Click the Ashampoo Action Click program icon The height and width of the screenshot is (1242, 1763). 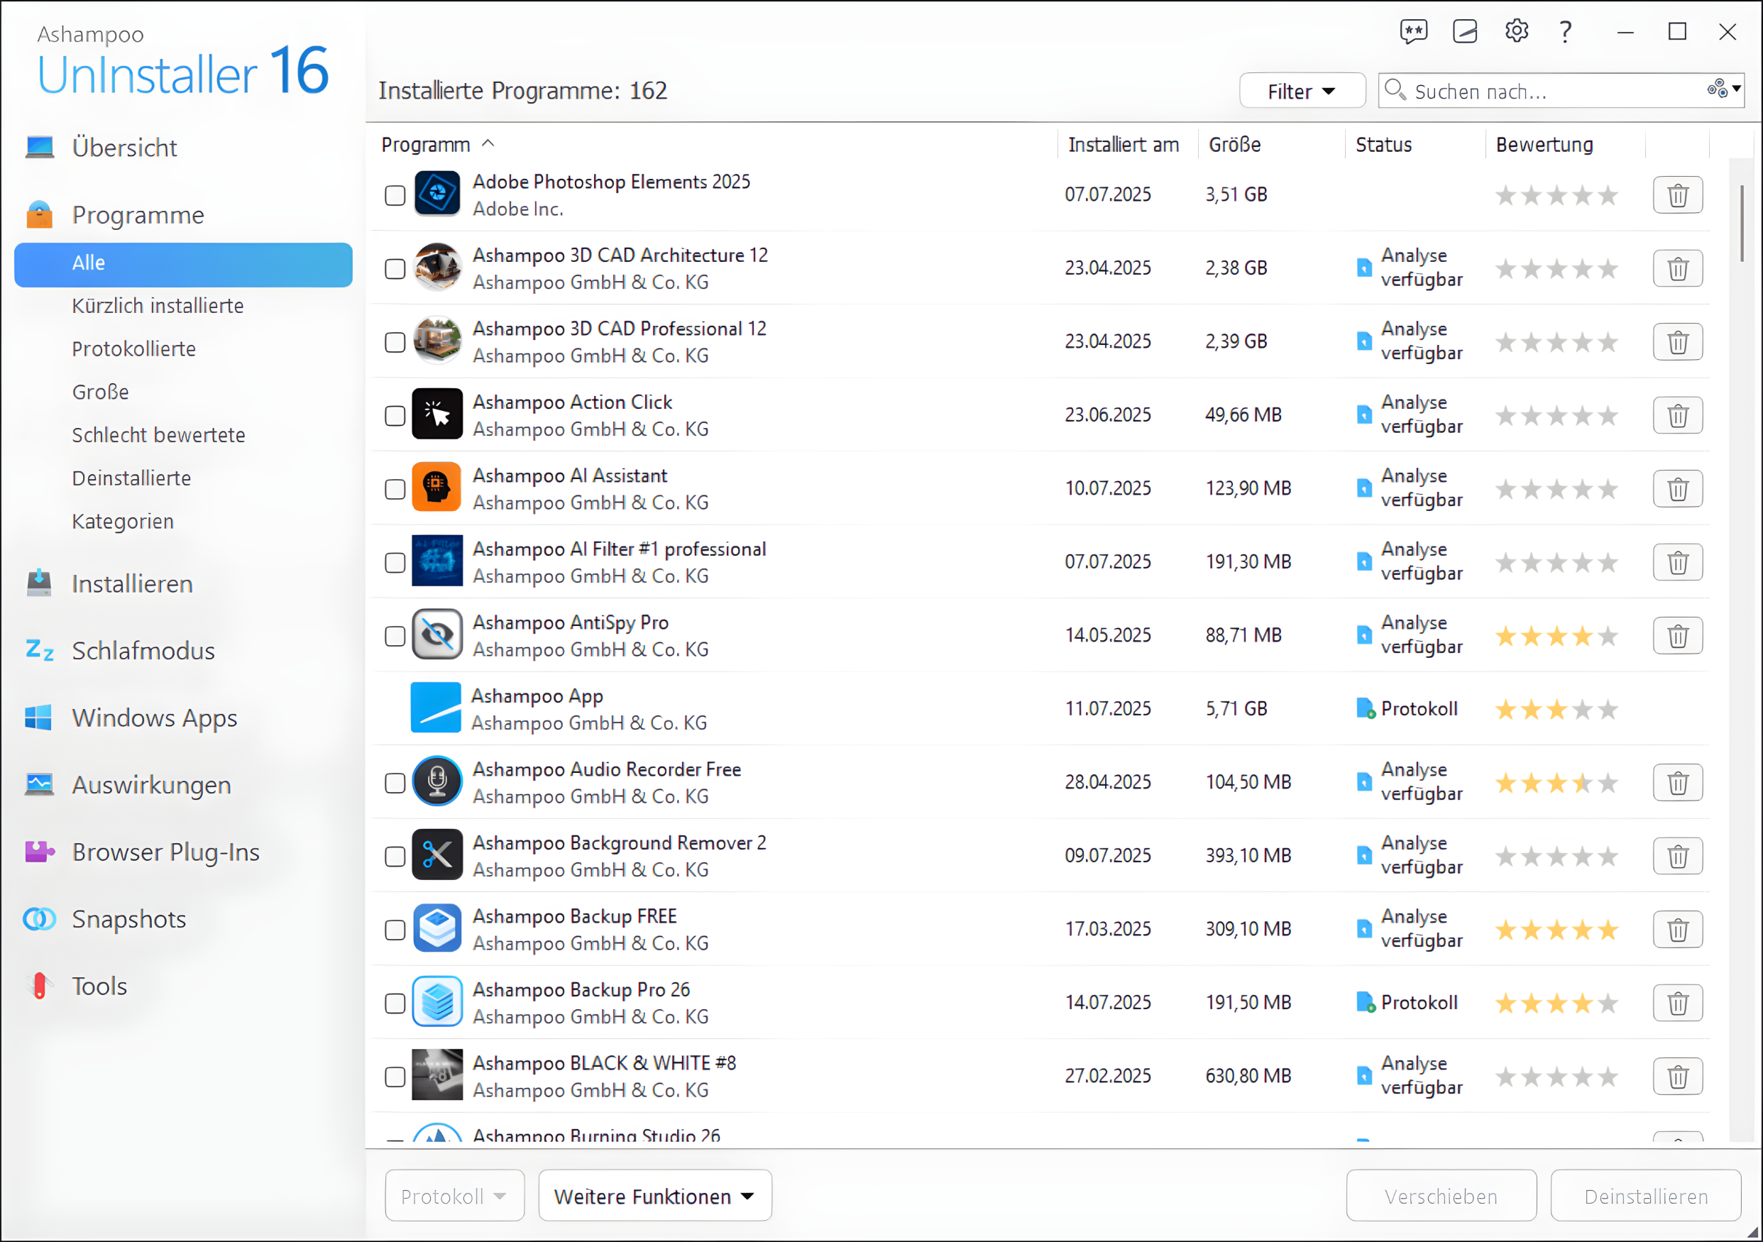(437, 414)
